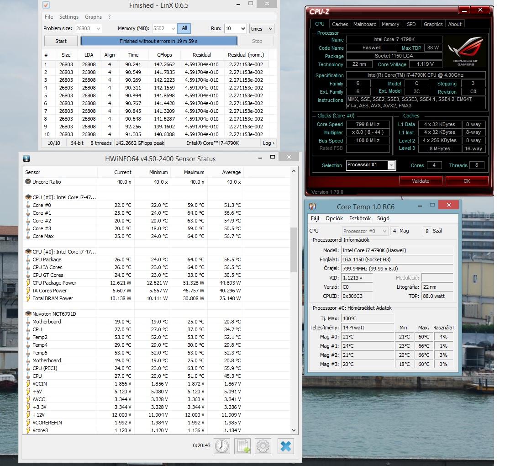Click the Residual (norm.) column header
Screen dimensions: 526x466
point(246,55)
